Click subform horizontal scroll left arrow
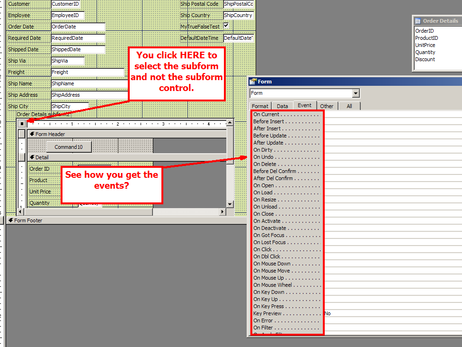Screen dimensions: 462x347 20,211
